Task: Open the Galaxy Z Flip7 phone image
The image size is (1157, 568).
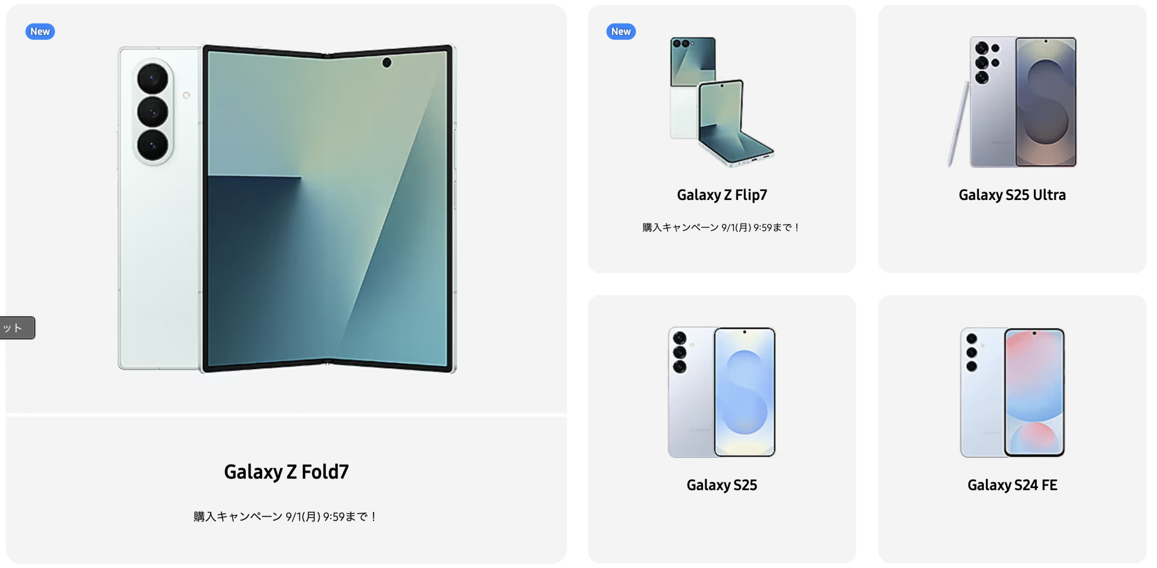Action: (722, 102)
